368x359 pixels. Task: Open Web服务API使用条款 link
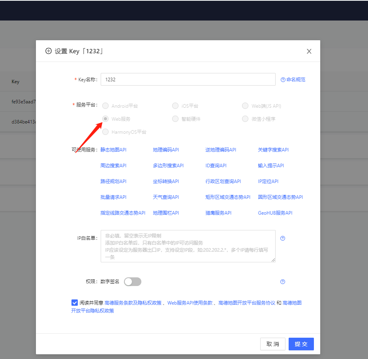click(x=190, y=303)
